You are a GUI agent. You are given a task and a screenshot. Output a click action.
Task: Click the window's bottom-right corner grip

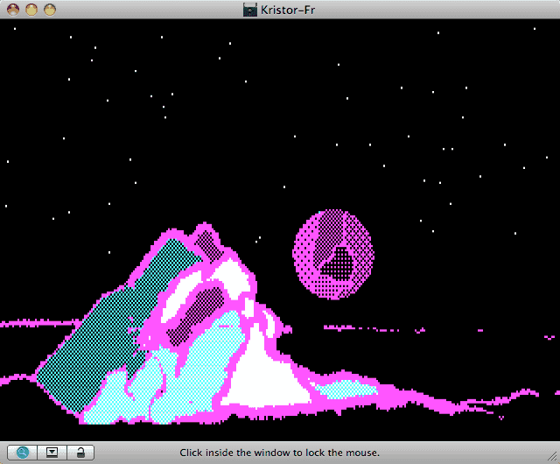(552, 456)
